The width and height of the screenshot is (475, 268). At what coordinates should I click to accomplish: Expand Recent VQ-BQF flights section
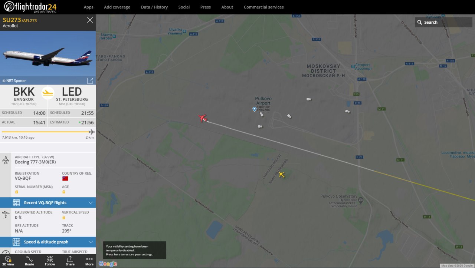[48, 202]
